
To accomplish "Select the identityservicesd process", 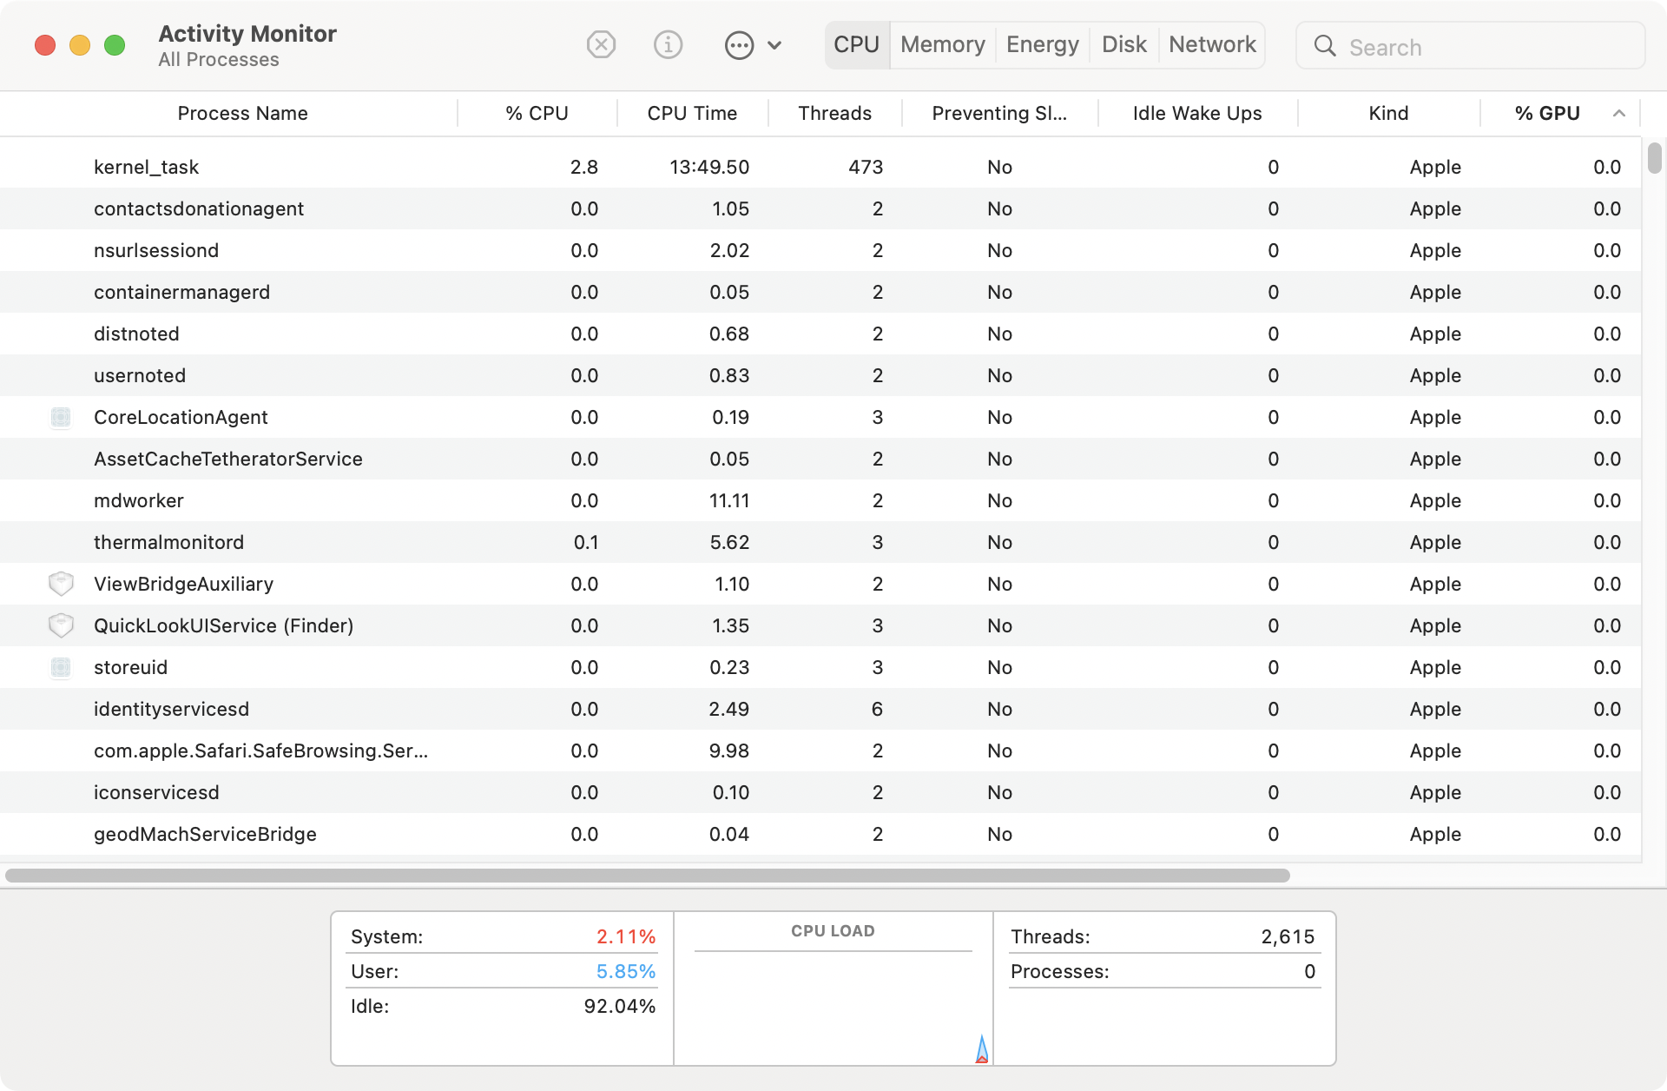I will pos(820,709).
